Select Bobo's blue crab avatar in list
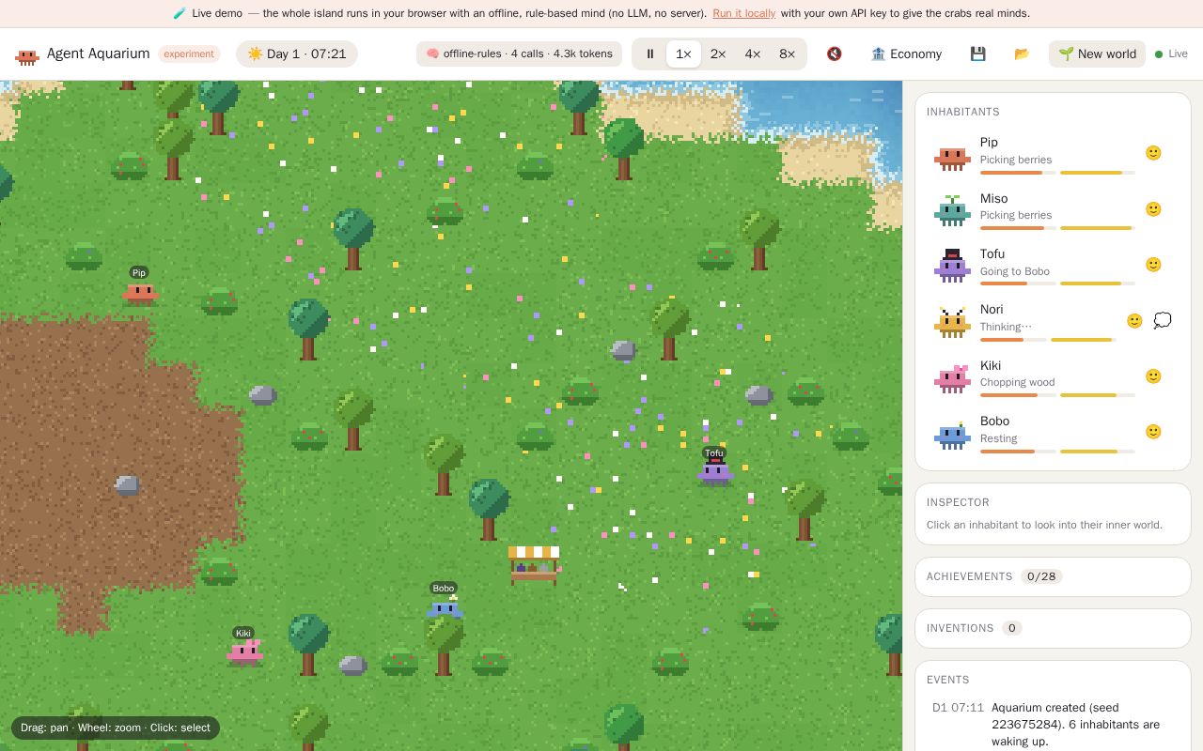Image resolution: width=1203 pixels, height=751 pixels. (x=952, y=434)
